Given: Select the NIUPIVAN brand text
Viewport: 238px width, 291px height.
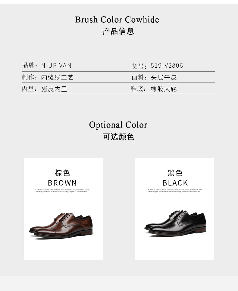Looking at the screenshot, I should click(56, 66).
